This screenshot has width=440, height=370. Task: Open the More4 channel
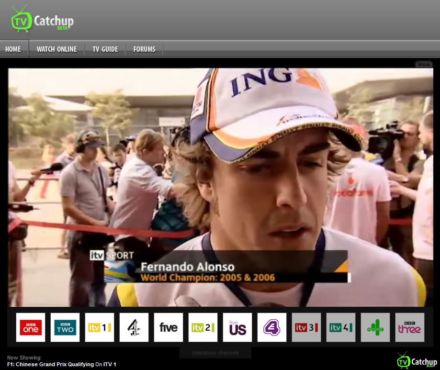click(x=375, y=327)
